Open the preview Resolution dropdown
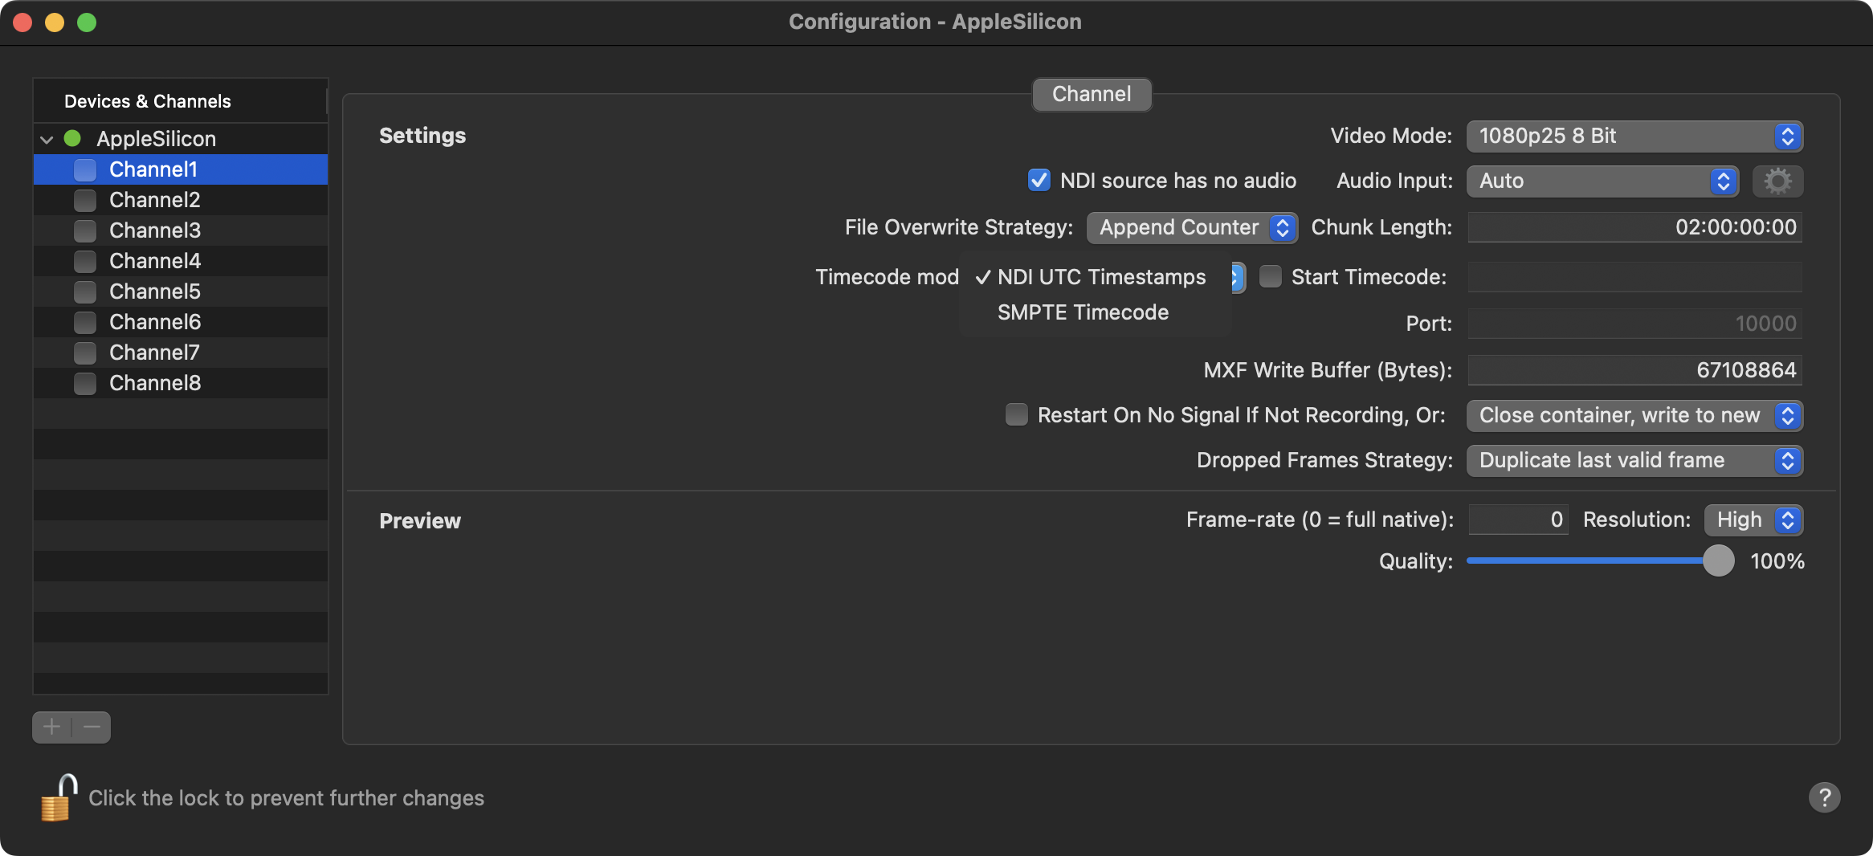This screenshot has width=1873, height=856. pos(1753,520)
